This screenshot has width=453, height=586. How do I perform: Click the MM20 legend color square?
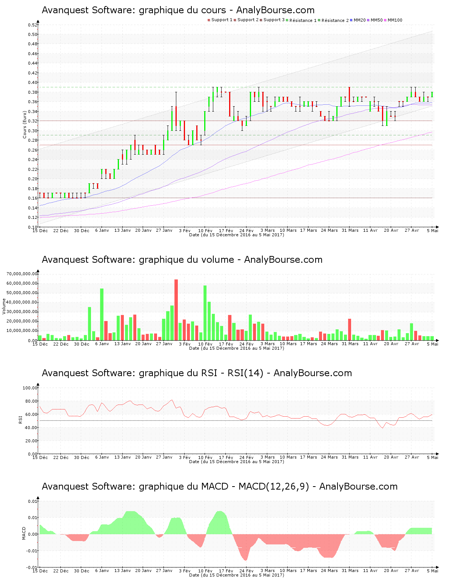[x=351, y=20]
